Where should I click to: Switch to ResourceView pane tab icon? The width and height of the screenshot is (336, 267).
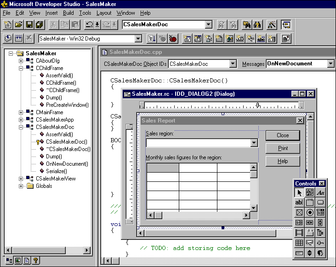[18, 261]
